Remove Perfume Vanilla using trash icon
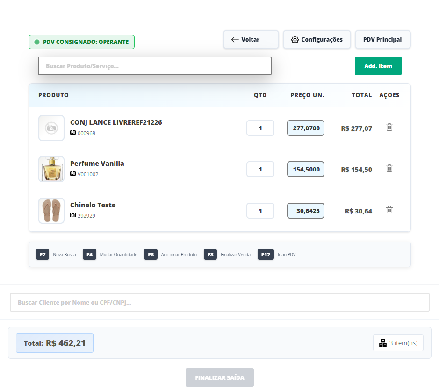 (389, 169)
